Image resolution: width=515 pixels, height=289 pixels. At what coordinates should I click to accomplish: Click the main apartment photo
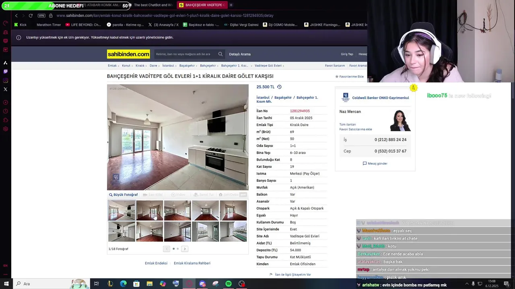pos(178,137)
